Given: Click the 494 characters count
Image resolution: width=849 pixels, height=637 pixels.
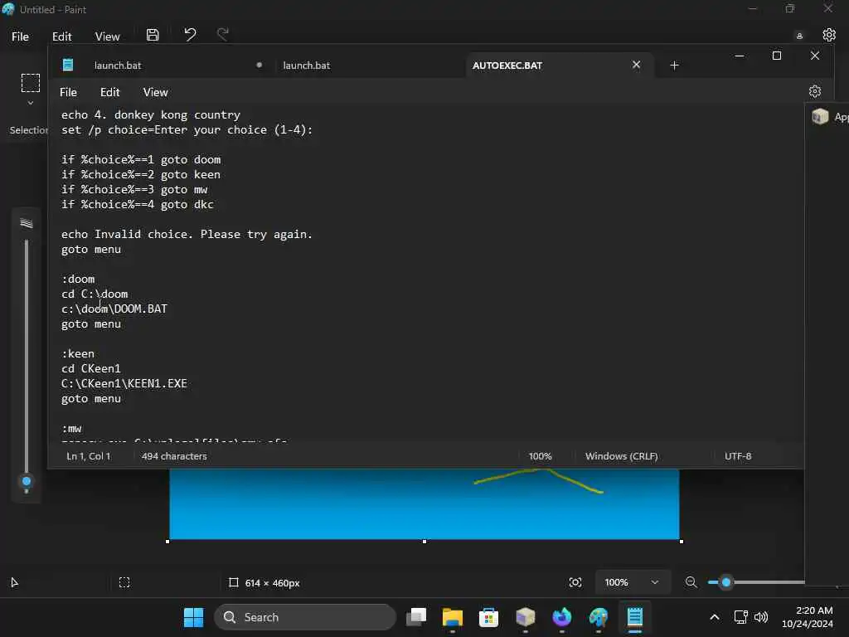Looking at the screenshot, I should pos(174,456).
